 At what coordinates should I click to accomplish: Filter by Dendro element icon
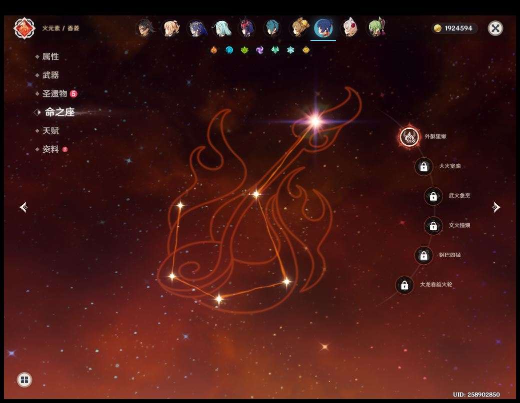[x=244, y=50]
